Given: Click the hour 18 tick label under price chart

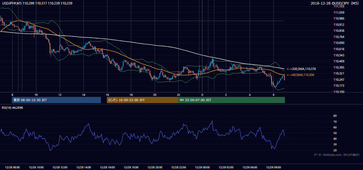Looking at the screenshot, I should [131, 95].
